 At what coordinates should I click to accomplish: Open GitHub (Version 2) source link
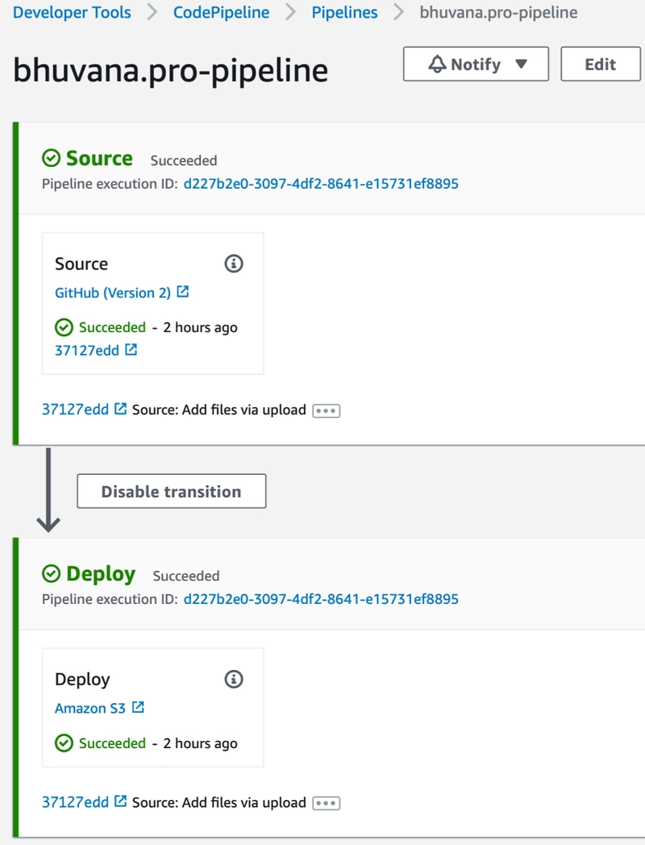[x=113, y=293]
